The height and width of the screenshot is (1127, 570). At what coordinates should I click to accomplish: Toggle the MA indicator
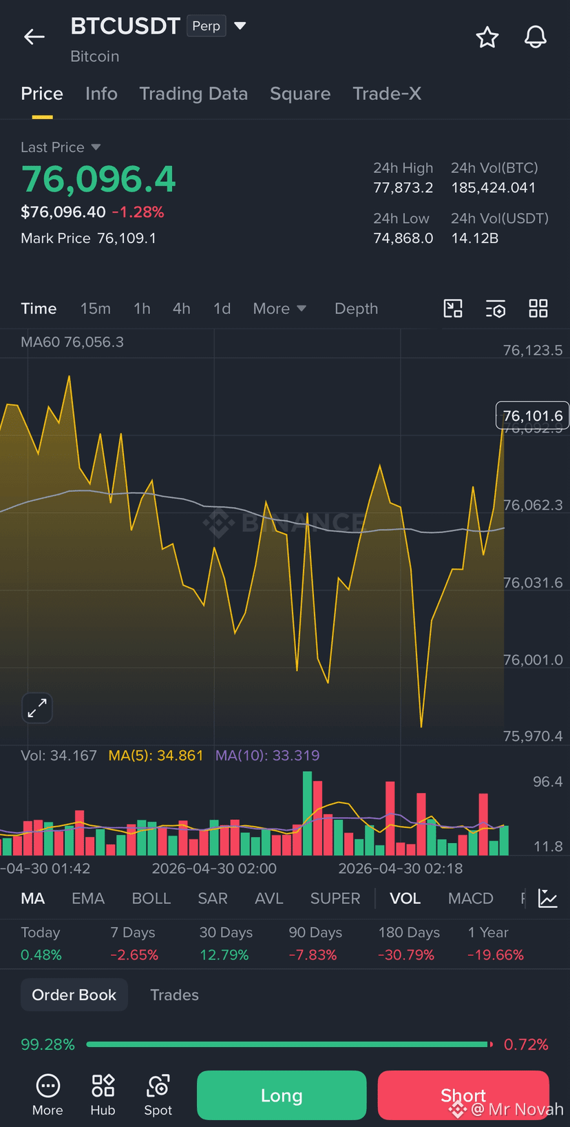(33, 898)
